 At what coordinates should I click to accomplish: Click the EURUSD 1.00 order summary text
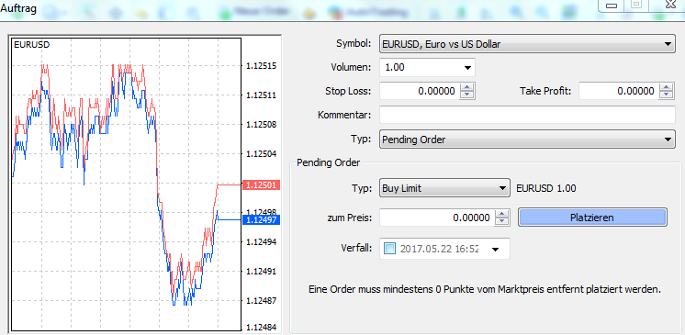(x=546, y=189)
